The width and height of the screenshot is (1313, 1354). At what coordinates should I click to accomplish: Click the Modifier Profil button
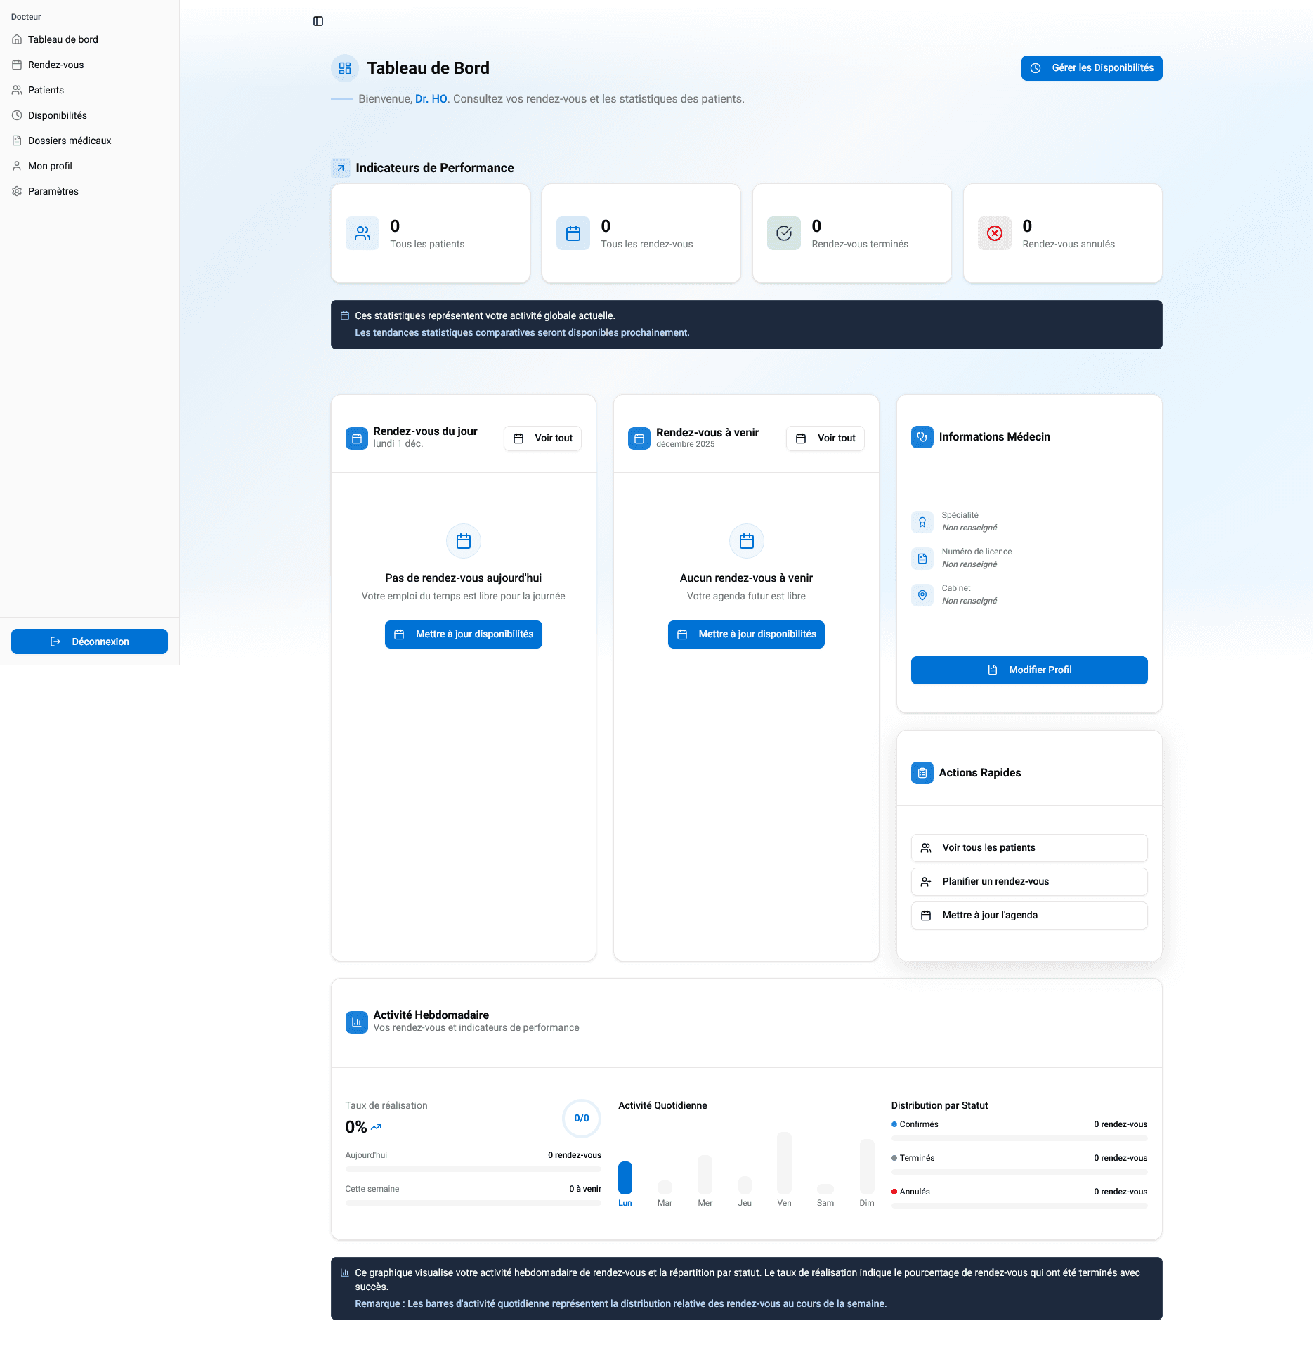[x=1029, y=670]
